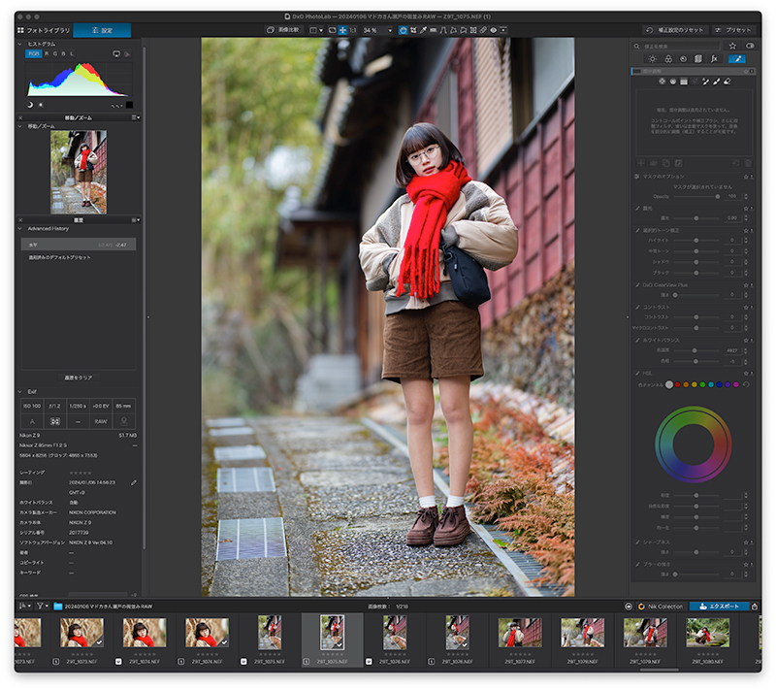
Task: Click 履歴をクリア clear history button
Action: [x=79, y=378]
